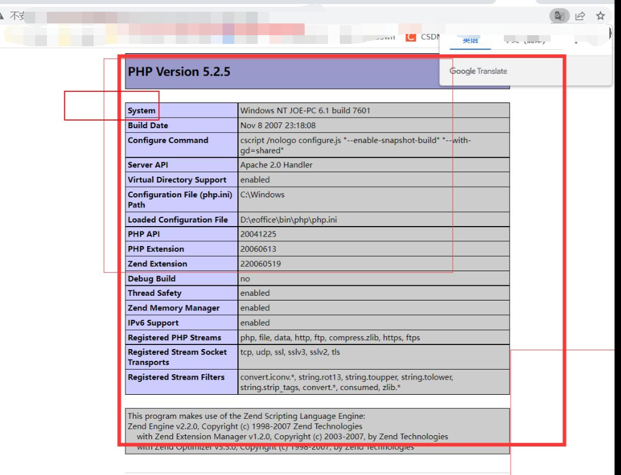Image resolution: width=621 pixels, height=475 pixels.
Task: Click the Thread Safety row label
Action: (155, 293)
